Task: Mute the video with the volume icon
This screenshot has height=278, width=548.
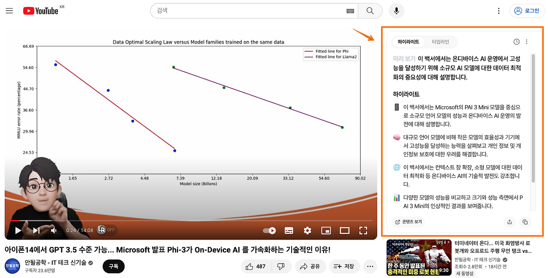Action: pos(53,230)
